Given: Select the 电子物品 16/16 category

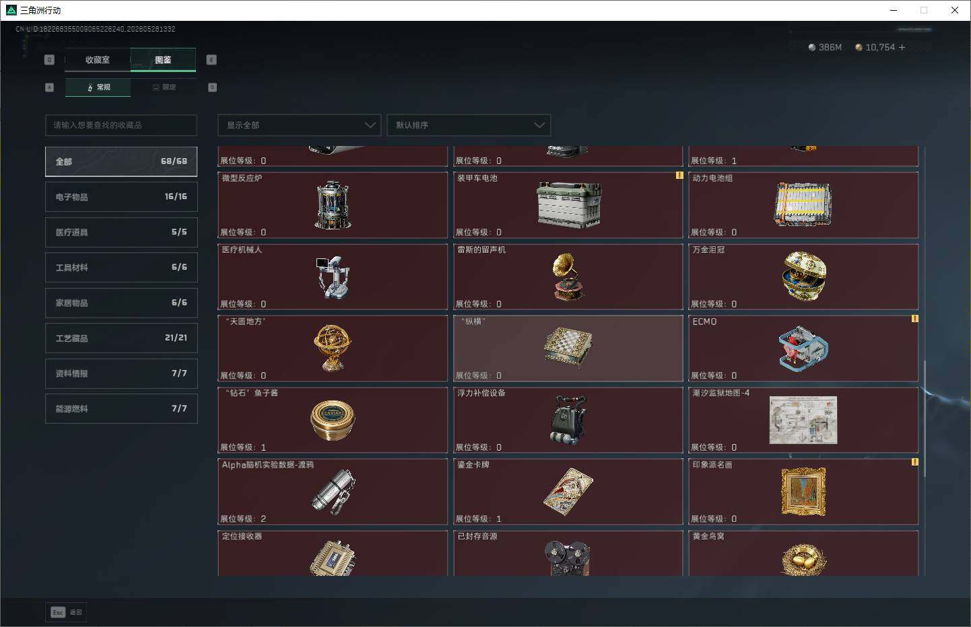Looking at the screenshot, I should pyautogui.click(x=121, y=196).
